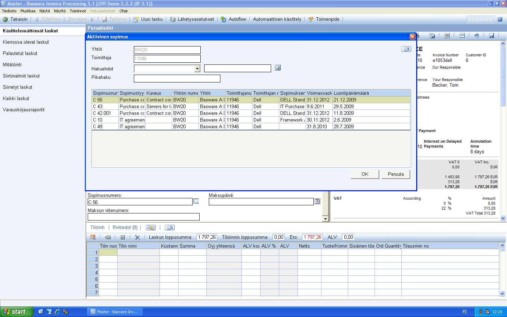This screenshot has height=317, width=507.
Task: Click the floppy disk save icon
Action: click(492, 36)
